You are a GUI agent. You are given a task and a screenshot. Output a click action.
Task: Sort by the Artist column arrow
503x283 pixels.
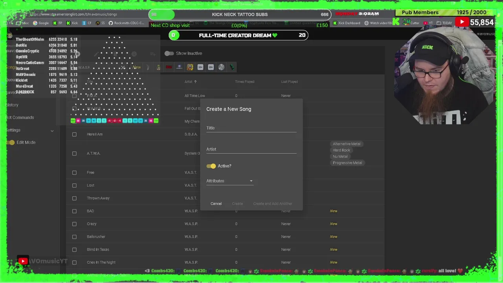click(195, 82)
